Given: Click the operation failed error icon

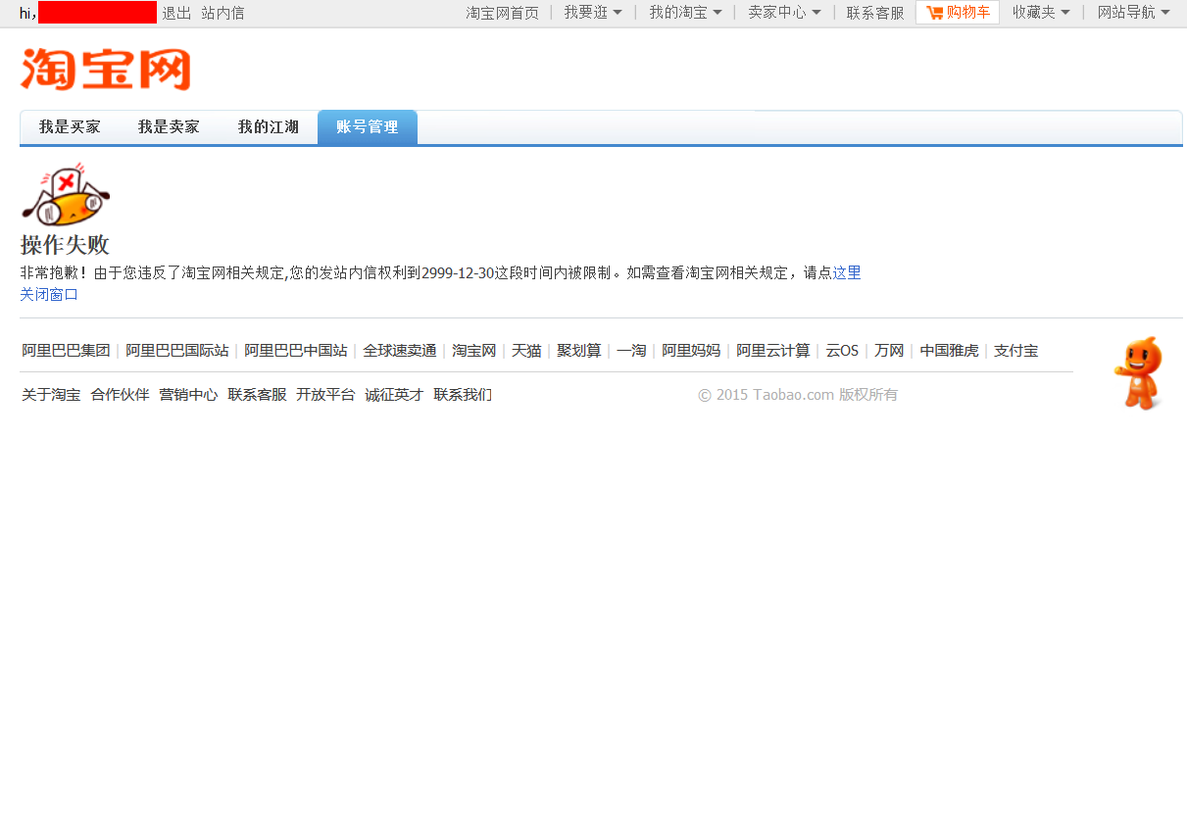Looking at the screenshot, I should coord(65,196).
